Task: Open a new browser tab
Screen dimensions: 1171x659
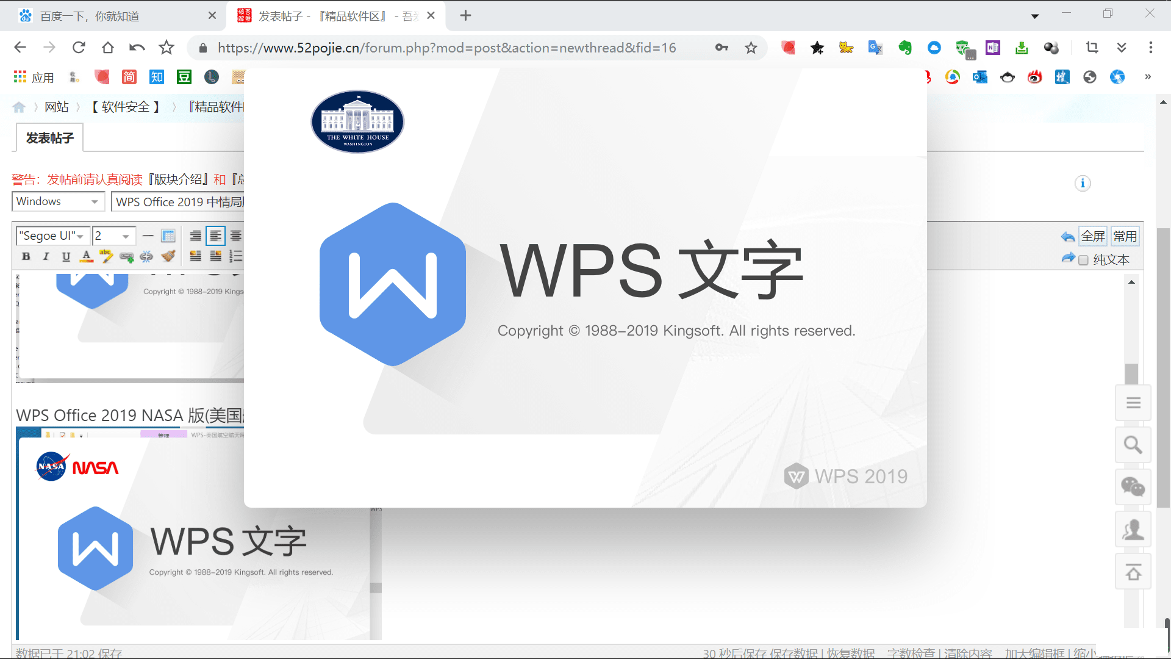Action: point(465,15)
